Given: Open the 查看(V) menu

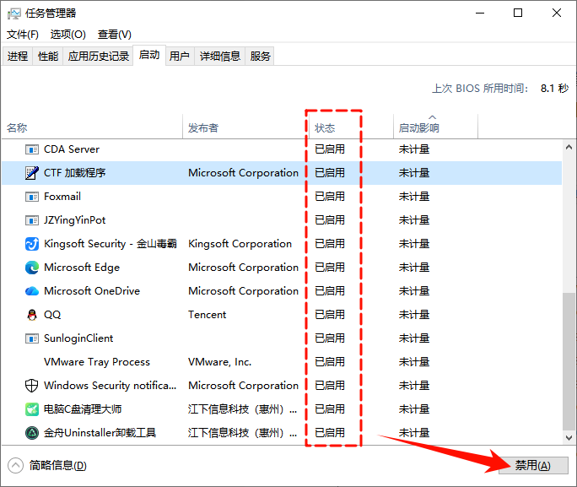Looking at the screenshot, I should (114, 35).
